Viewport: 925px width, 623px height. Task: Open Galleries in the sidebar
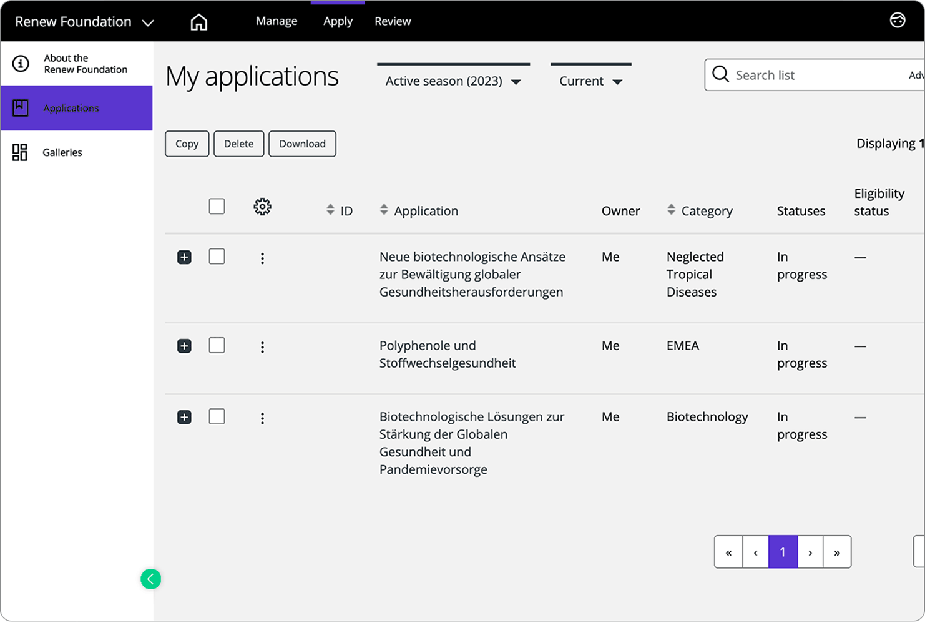(77, 152)
